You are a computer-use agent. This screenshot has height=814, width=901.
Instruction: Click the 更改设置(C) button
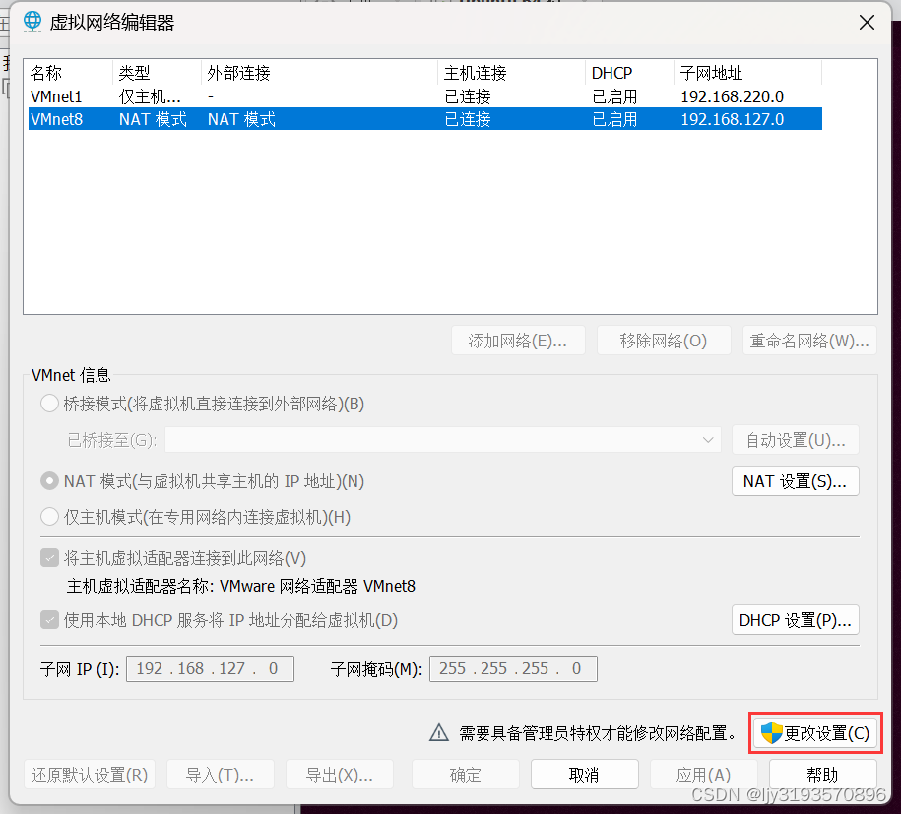click(x=815, y=733)
